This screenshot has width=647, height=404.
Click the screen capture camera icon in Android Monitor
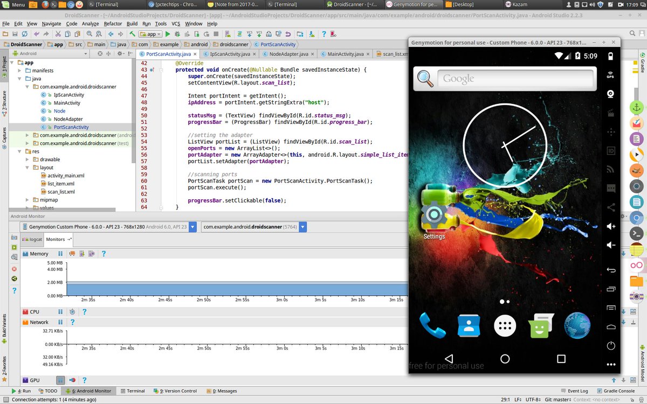pyautogui.click(x=14, y=238)
